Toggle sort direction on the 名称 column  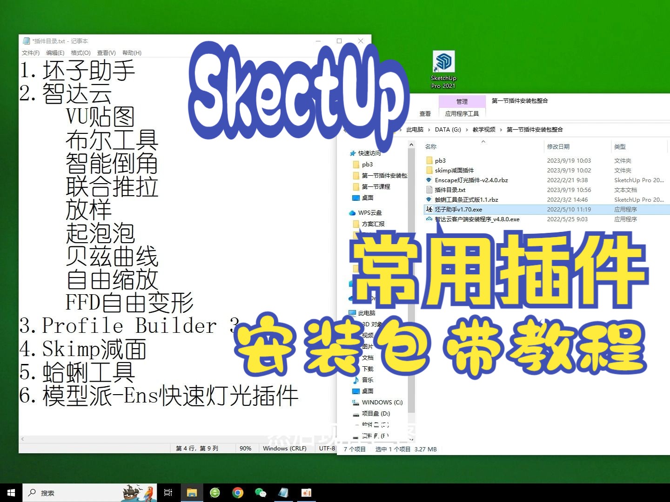click(x=430, y=146)
